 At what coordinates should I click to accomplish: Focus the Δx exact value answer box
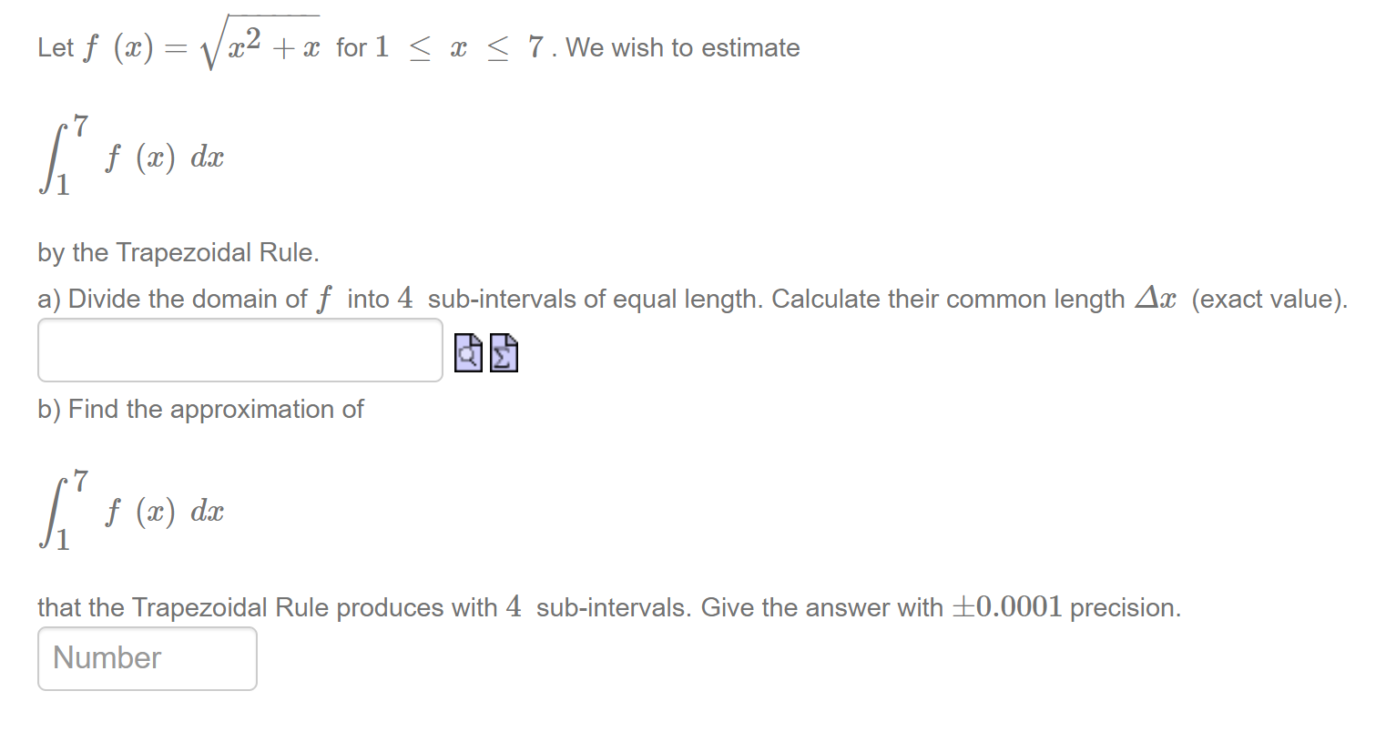[x=240, y=350]
